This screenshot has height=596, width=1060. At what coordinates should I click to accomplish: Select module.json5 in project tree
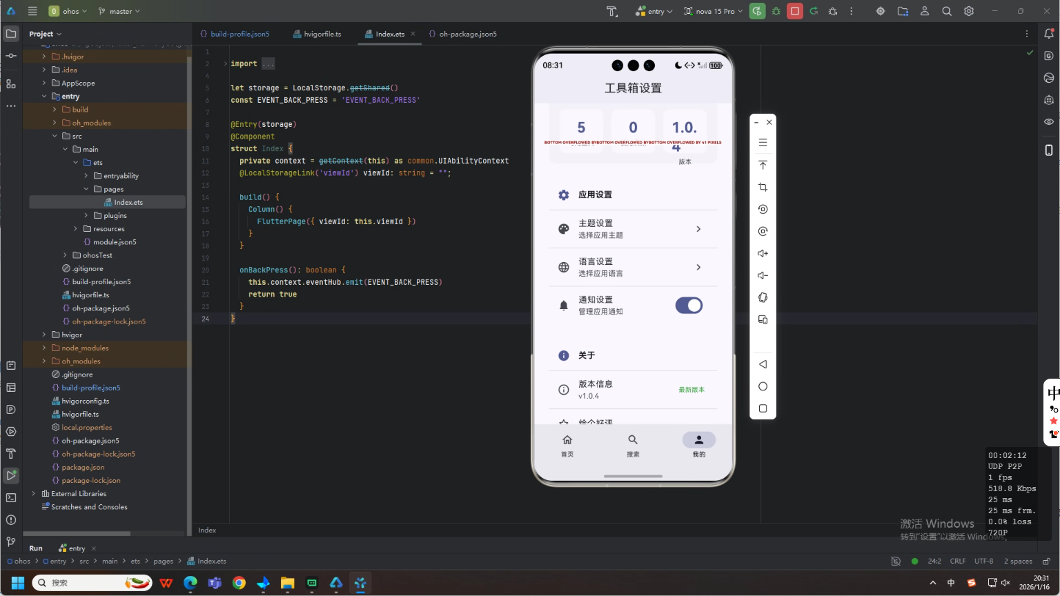tap(115, 242)
